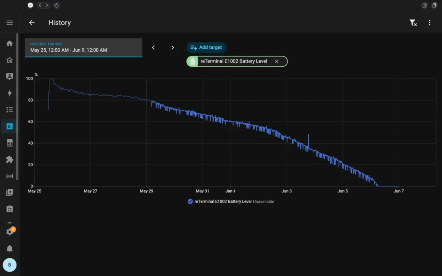
Task: Open the Notifications bell
Action: click(x=9, y=248)
